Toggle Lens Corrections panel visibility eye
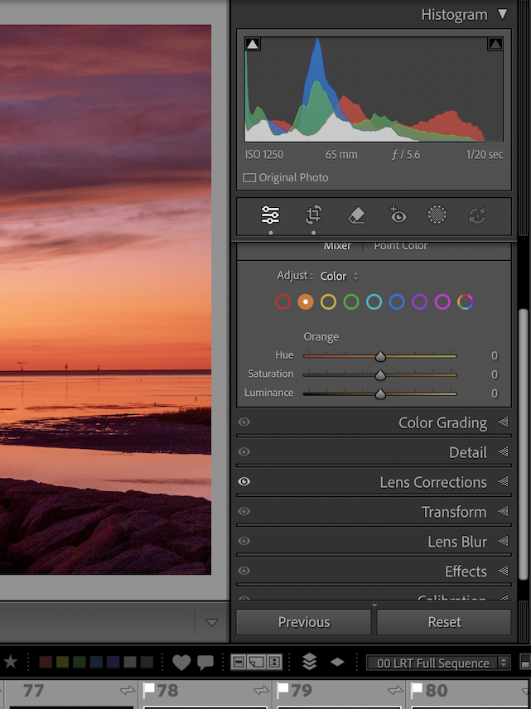This screenshot has height=709, width=531. [244, 481]
